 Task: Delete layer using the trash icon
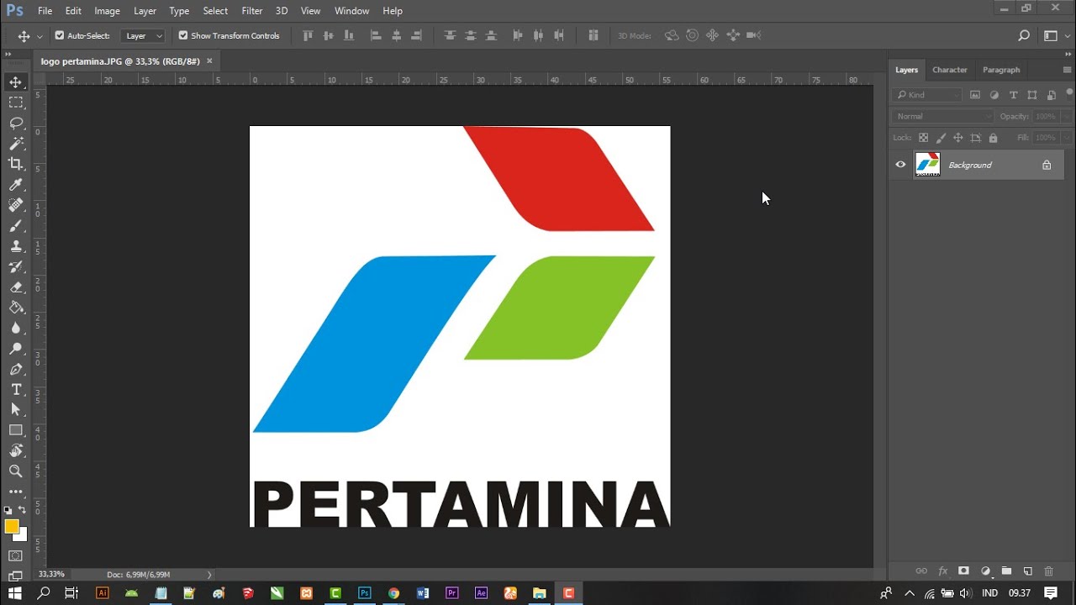point(1048,571)
